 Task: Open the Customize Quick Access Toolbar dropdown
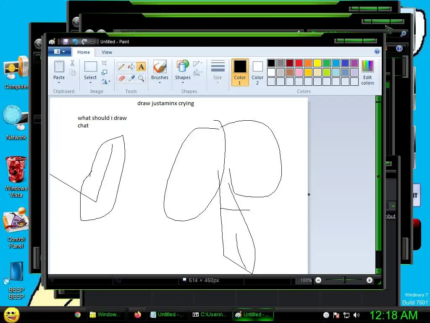click(x=92, y=42)
